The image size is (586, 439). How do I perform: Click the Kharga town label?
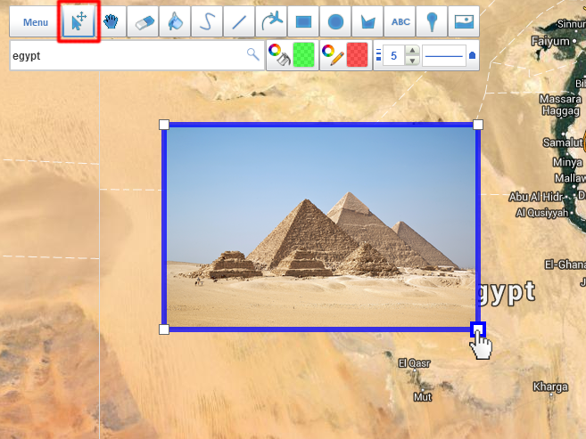(x=550, y=386)
